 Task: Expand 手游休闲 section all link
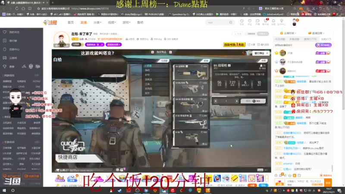(x=37, y=142)
